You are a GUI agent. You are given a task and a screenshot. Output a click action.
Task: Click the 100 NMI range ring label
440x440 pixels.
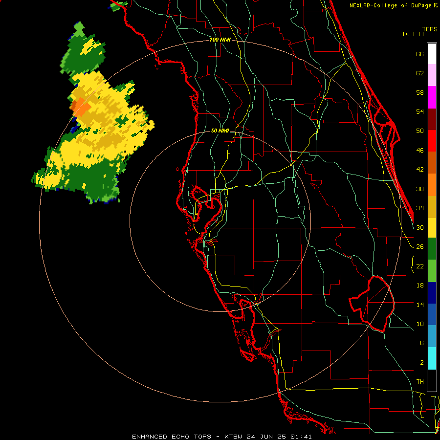point(220,40)
